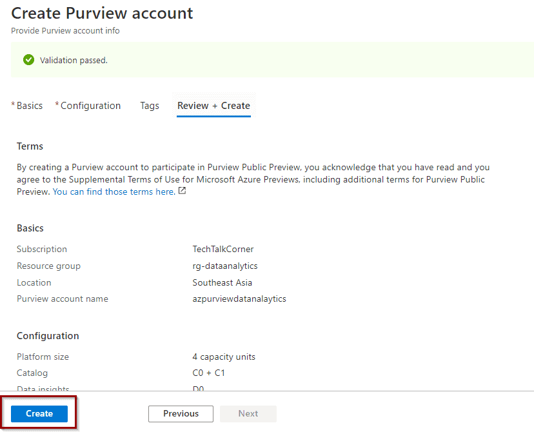Image resolution: width=534 pixels, height=432 pixels.
Task: Click the 'Validation passed.' message text
Action: (74, 60)
